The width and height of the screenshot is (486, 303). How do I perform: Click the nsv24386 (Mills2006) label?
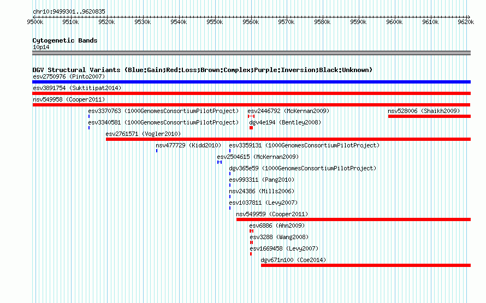262,191
